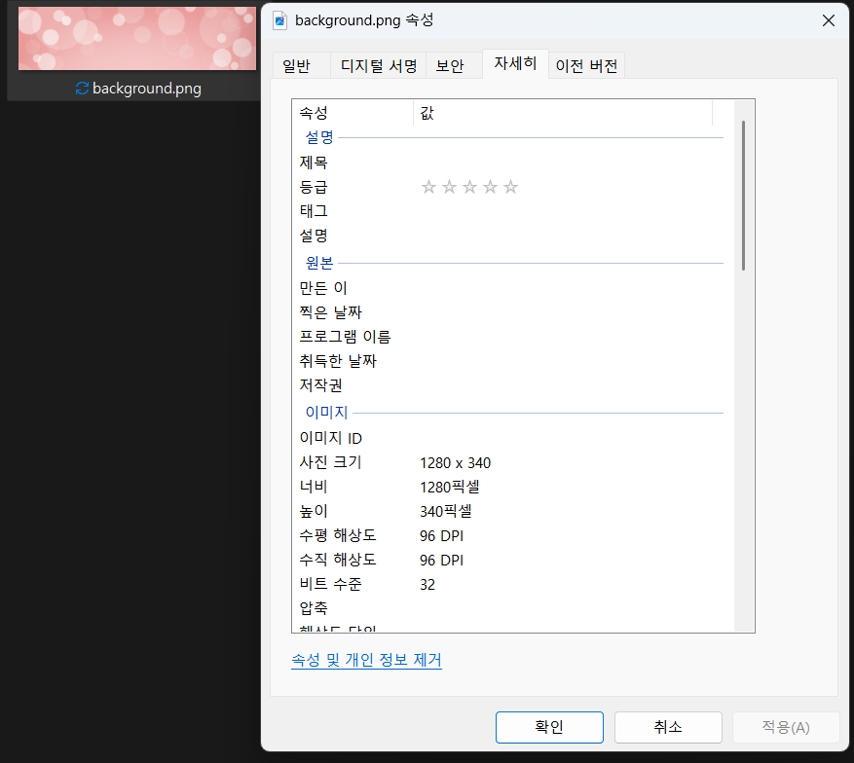854x763 pixels.
Task: Click the 등급 property label
Action: click(x=314, y=187)
